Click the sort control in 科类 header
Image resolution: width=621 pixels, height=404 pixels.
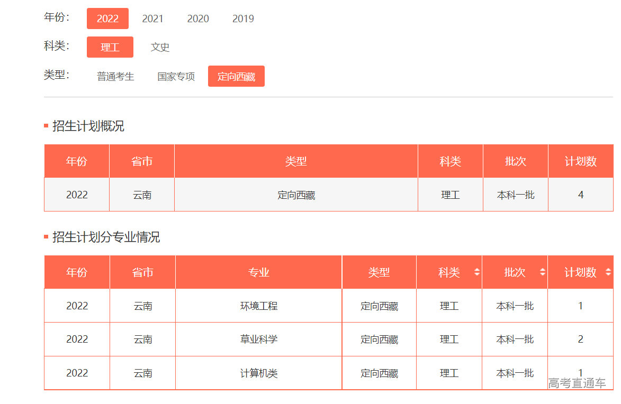coord(478,272)
